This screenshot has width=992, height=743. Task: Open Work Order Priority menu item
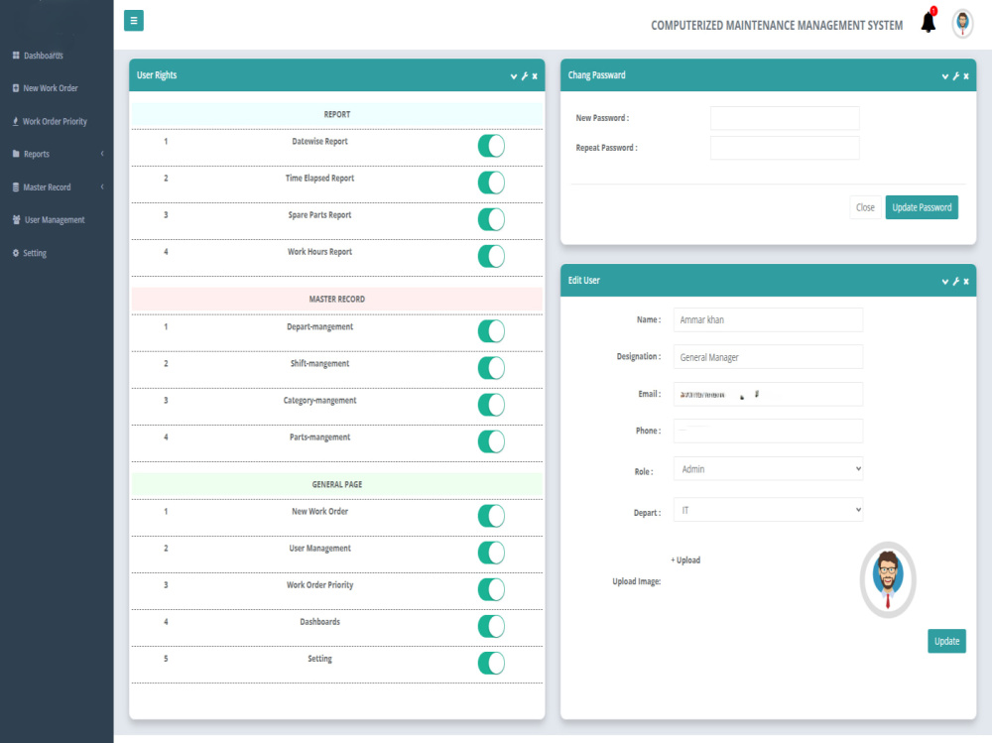pyautogui.click(x=55, y=121)
